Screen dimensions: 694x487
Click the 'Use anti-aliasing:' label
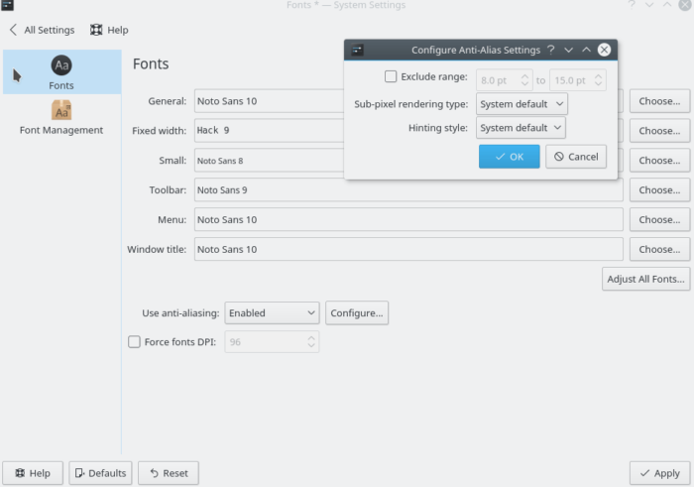[x=180, y=313]
